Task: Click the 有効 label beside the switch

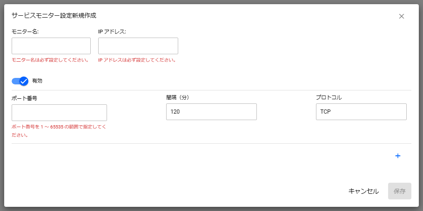Action: point(37,81)
